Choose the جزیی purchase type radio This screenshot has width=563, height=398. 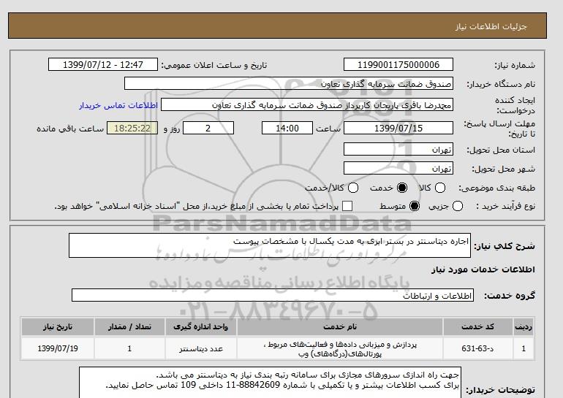tap(458, 206)
